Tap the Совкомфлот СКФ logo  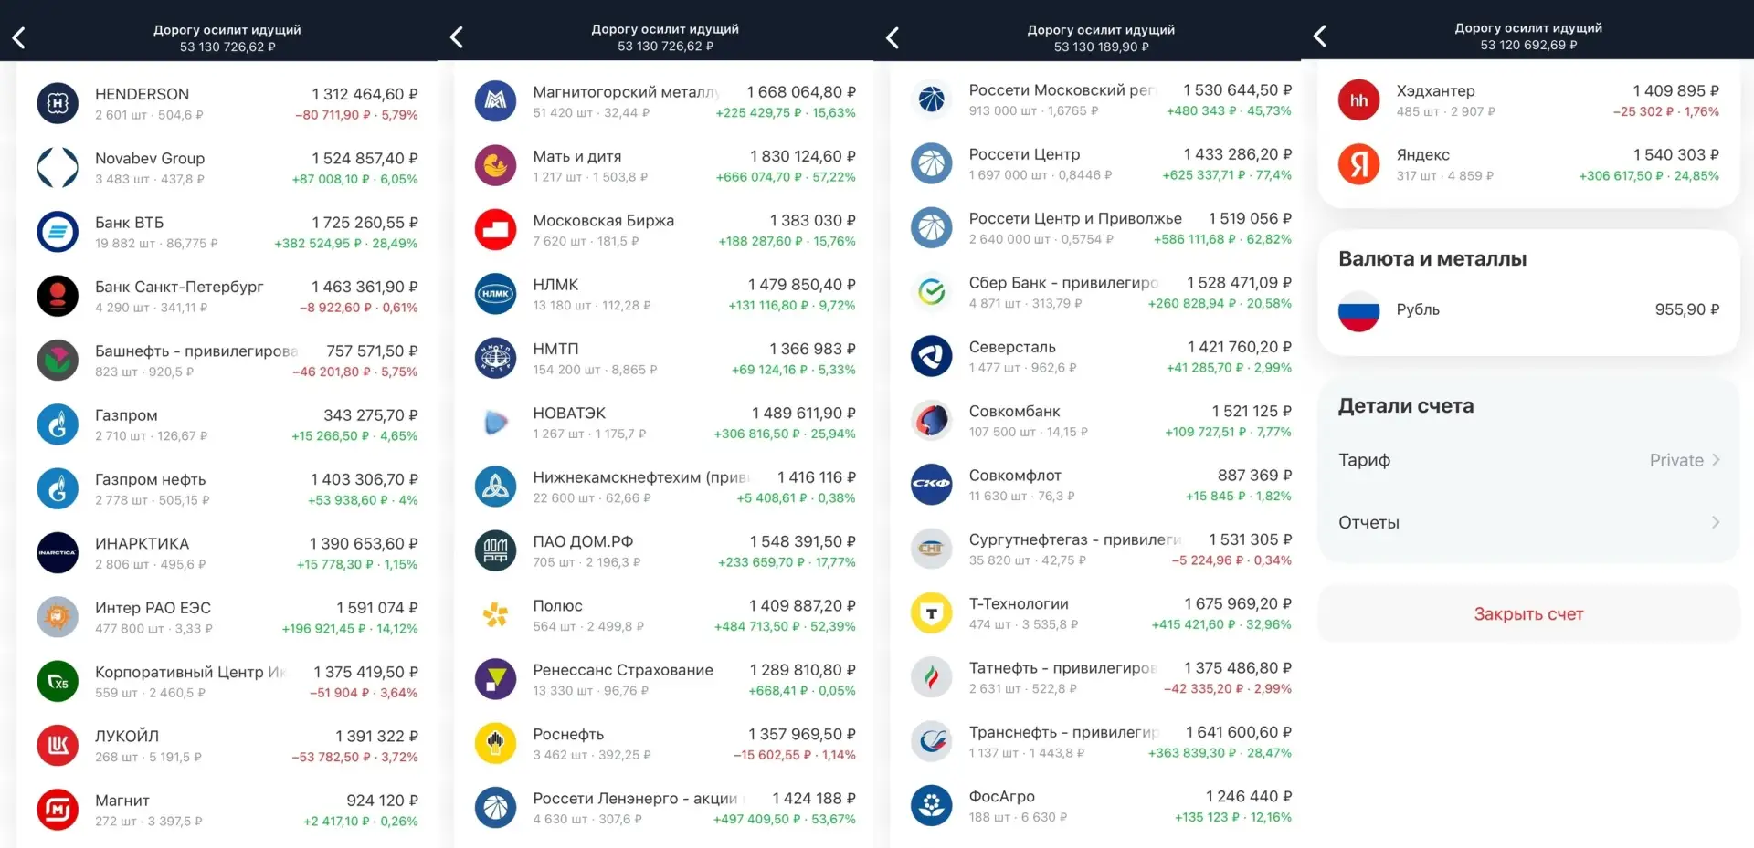[931, 485]
